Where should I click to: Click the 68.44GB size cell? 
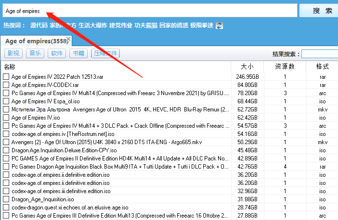[247, 101]
